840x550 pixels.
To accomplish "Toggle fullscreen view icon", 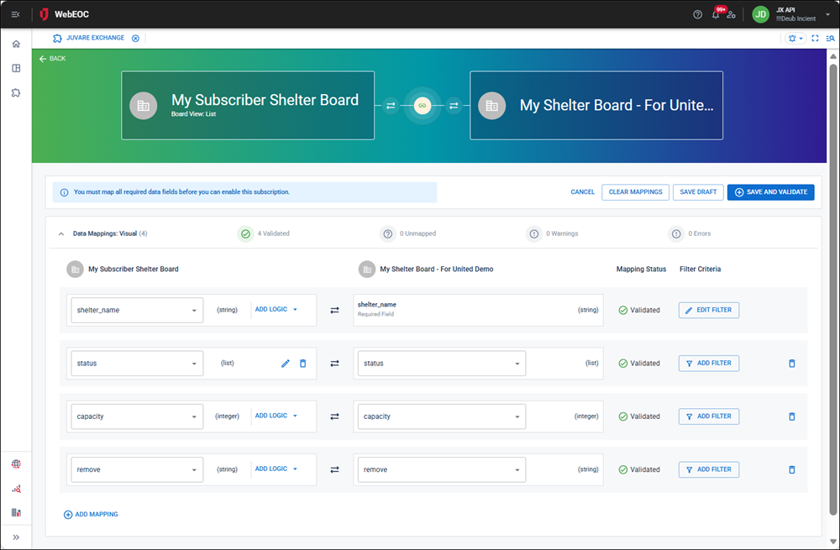I will (x=815, y=39).
